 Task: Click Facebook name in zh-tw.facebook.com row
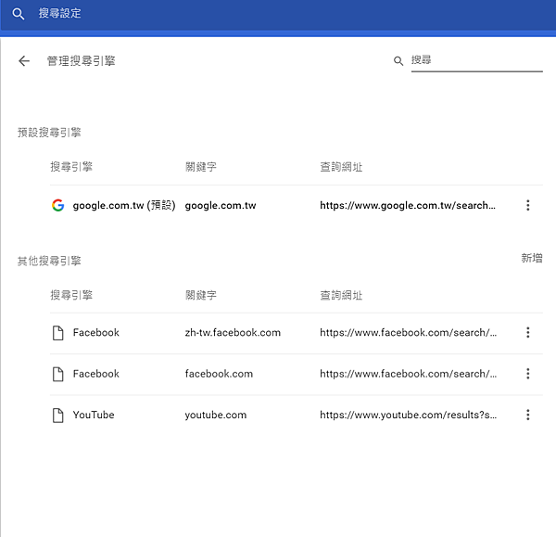(x=96, y=333)
